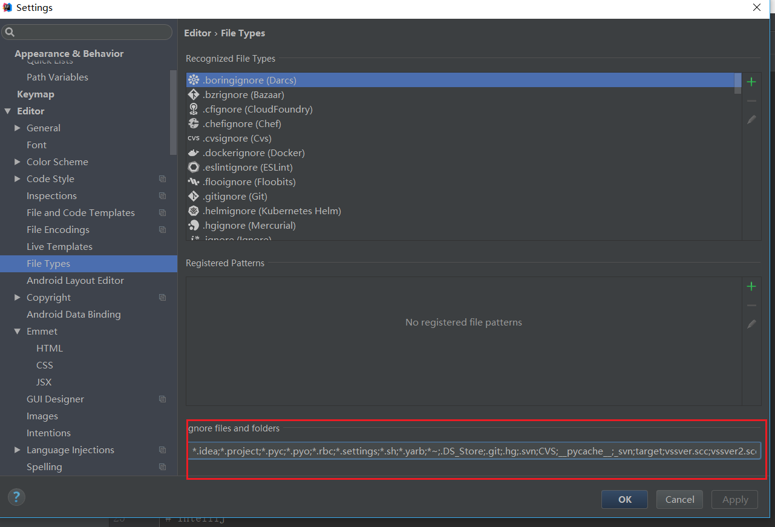
Task: Select .dockerignore (Docker) row text
Action: coord(253,152)
